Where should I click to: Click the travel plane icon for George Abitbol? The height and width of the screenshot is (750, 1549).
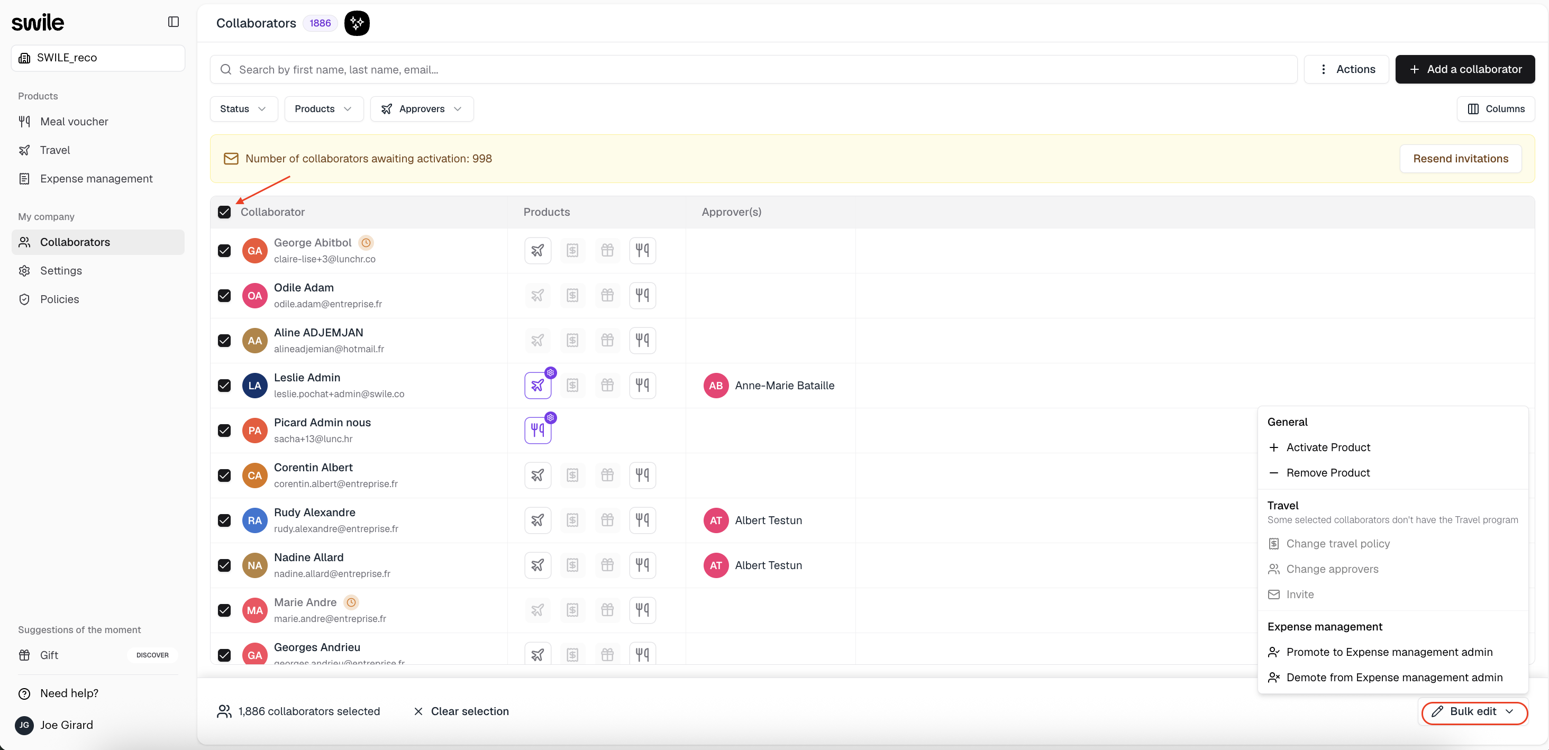coord(537,250)
